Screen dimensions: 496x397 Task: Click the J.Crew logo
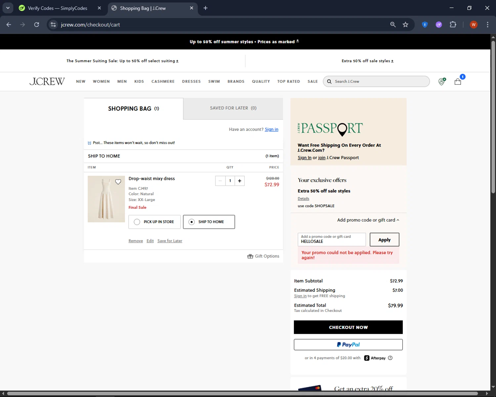[x=47, y=81]
